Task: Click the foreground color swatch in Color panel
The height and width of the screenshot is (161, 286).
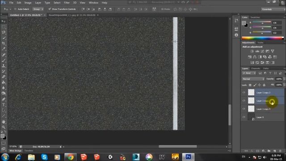Action: tap(244, 23)
